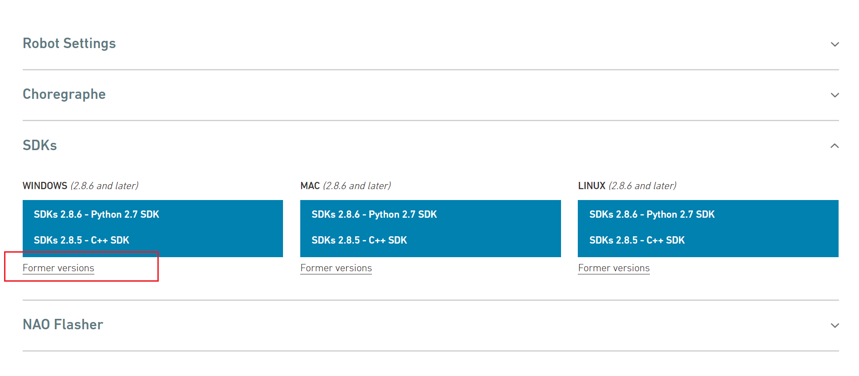Viewport: 859px width, 376px height.
Task: Collapse the SDKs section chevron
Action: tap(835, 146)
